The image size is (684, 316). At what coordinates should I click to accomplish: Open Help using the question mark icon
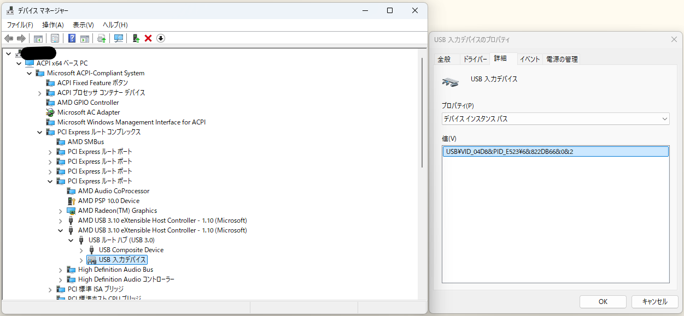tap(72, 38)
